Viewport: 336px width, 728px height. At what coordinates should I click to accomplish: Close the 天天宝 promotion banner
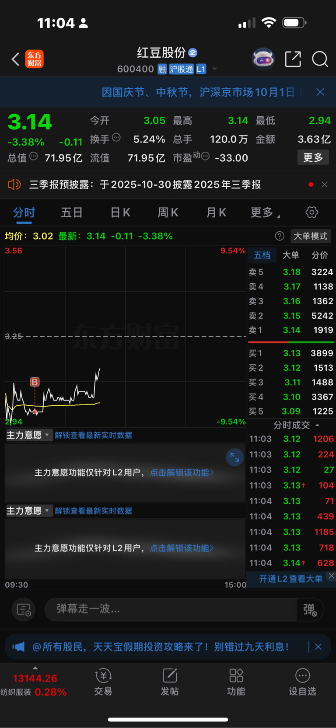pyautogui.click(x=318, y=647)
